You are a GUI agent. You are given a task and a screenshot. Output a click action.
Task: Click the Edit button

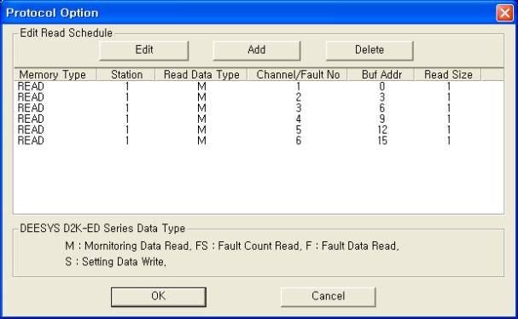[143, 50]
